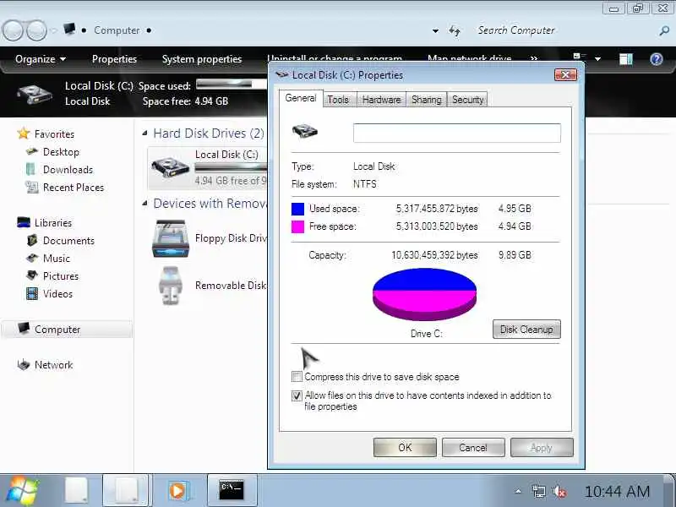Switch to the Security tab
Viewport: 676px width, 507px height.
467,100
